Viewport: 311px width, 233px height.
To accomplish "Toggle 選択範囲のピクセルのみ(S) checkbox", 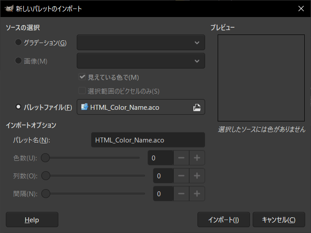I will pyautogui.click(x=82, y=91).
